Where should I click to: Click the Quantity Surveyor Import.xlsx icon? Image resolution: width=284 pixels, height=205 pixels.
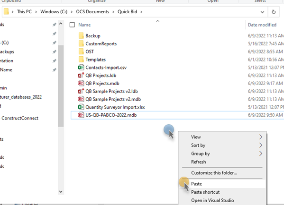point(81,107)
